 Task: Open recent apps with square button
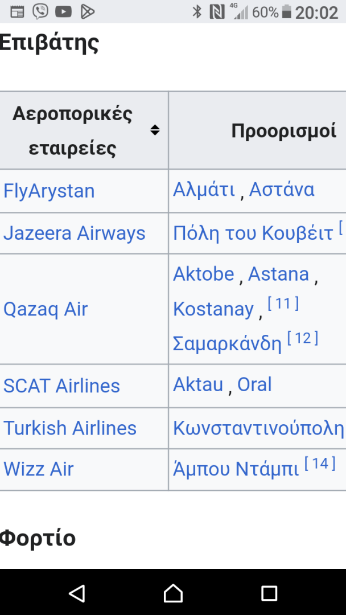pos(269,593)
